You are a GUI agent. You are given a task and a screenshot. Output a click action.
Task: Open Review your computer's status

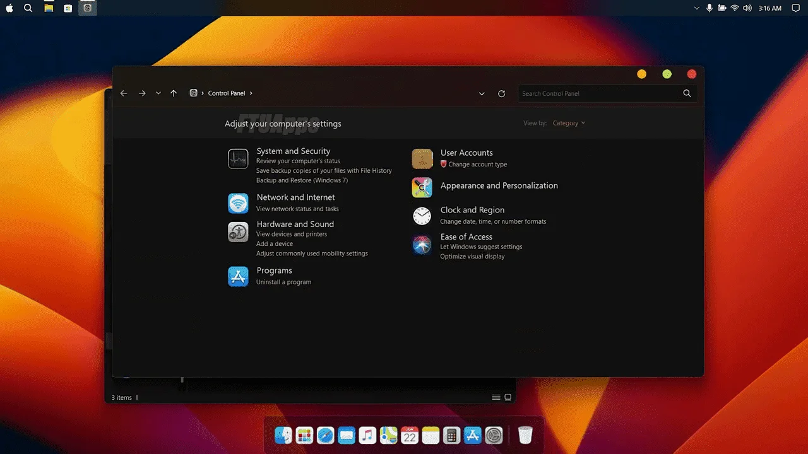(298, 161)
